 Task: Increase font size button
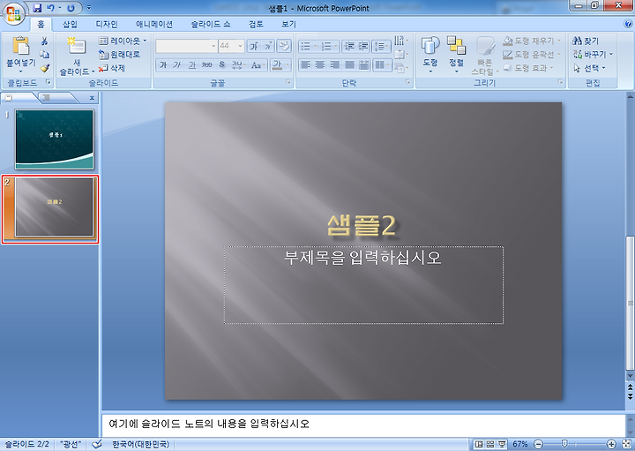click(x=254, y=46)
